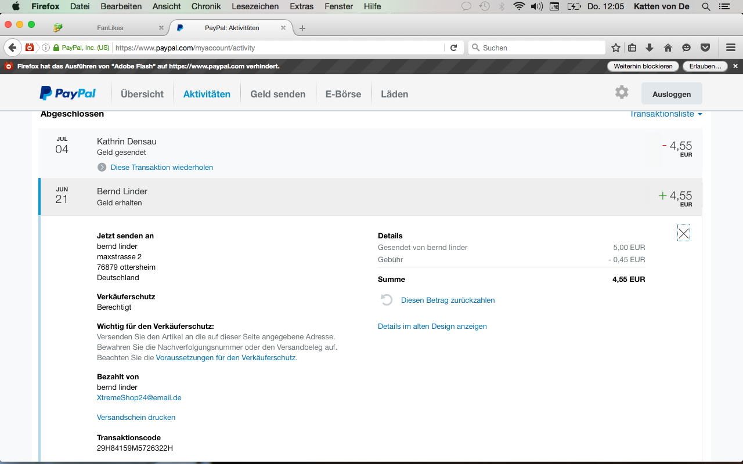Click the blocked plugin icon in the address bar
This screenshot has height=464, width=743.
pos(30,48)
